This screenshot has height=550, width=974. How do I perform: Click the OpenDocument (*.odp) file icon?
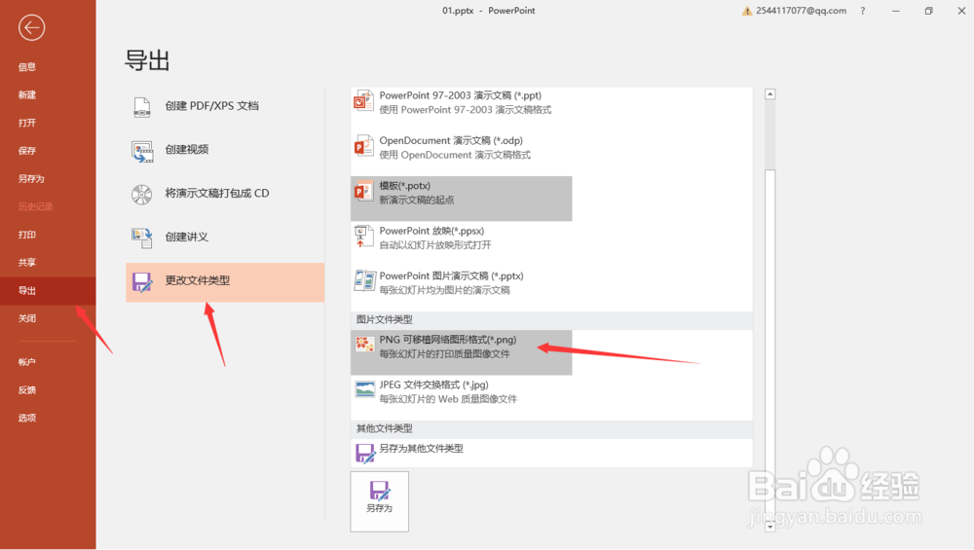tap(364, 146)
